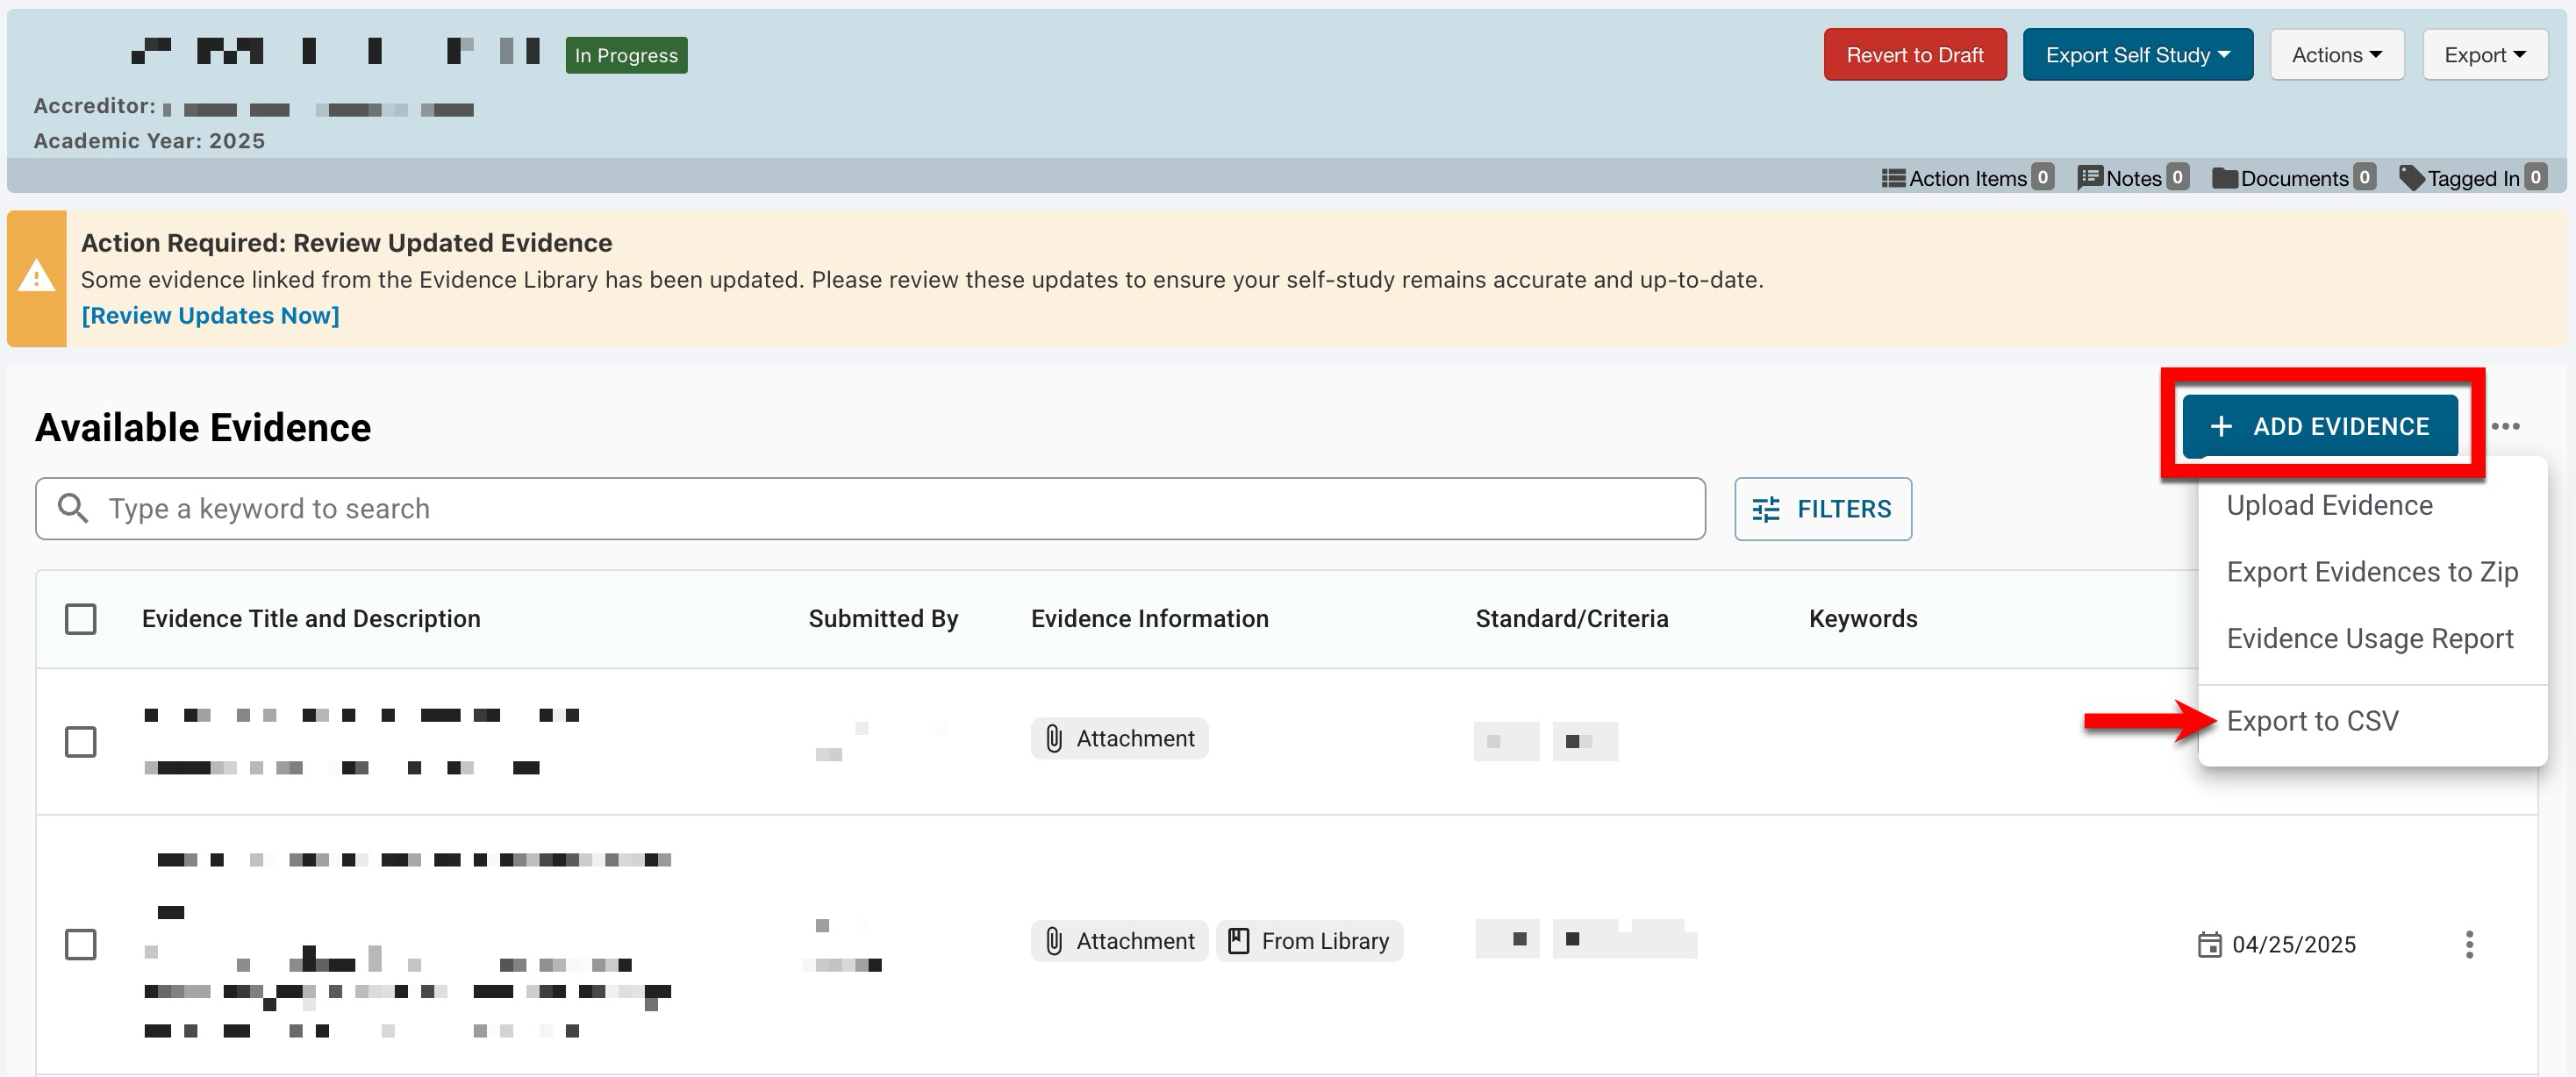Click the Documents folder icon

[2225, 178]
